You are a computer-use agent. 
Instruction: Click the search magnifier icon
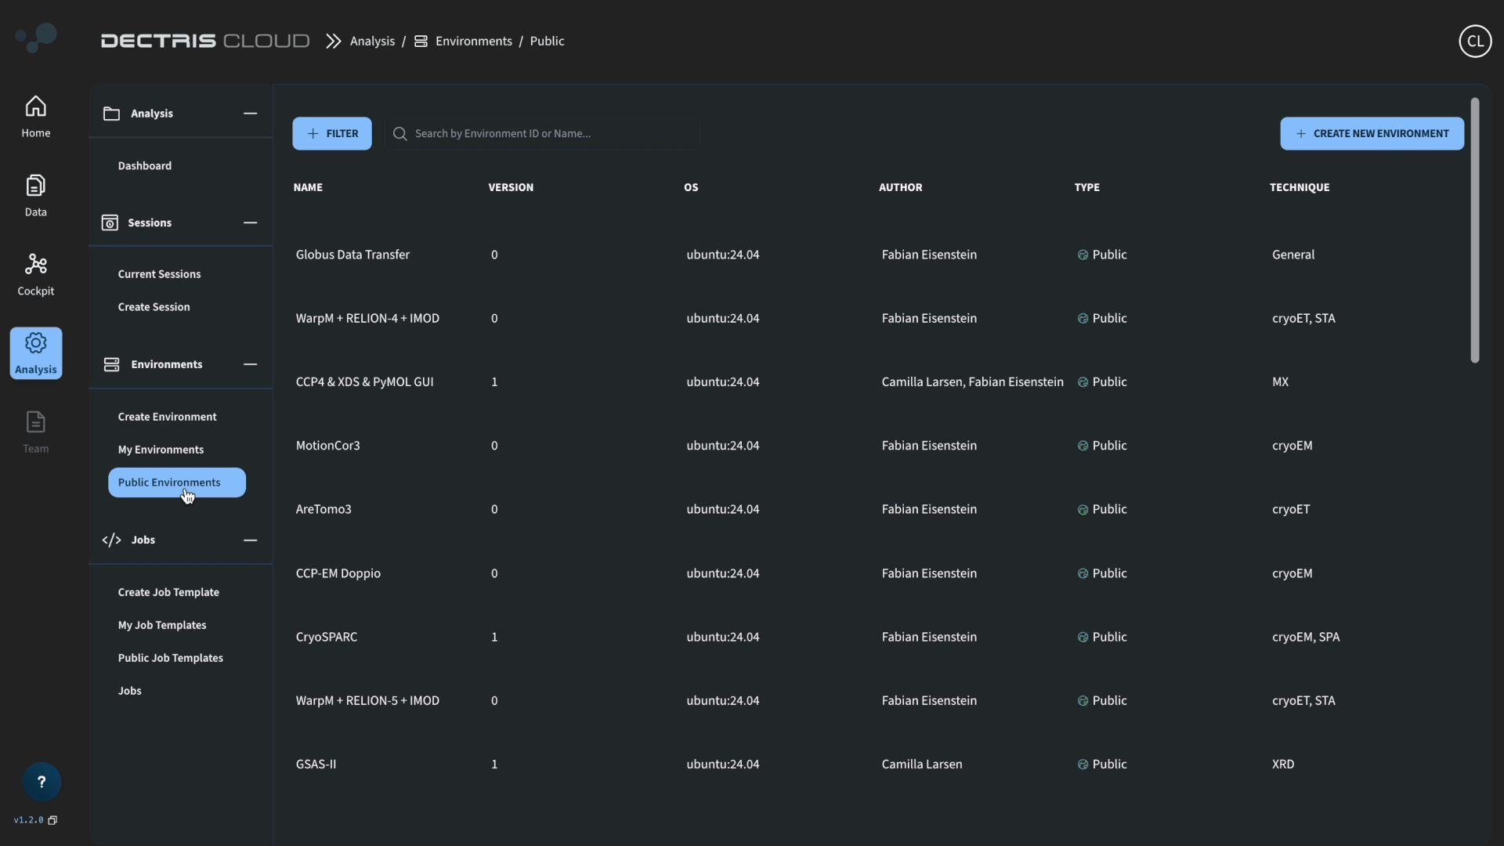(x=399, y=134)
